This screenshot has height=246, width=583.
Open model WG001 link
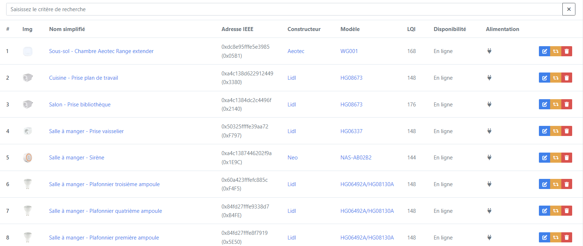[x=349, y=51]
